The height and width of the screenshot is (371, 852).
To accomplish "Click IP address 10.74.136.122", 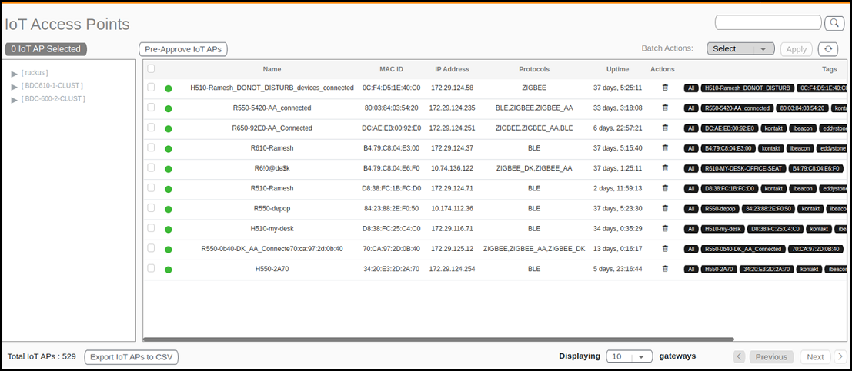I will click(x=452, y=168).
